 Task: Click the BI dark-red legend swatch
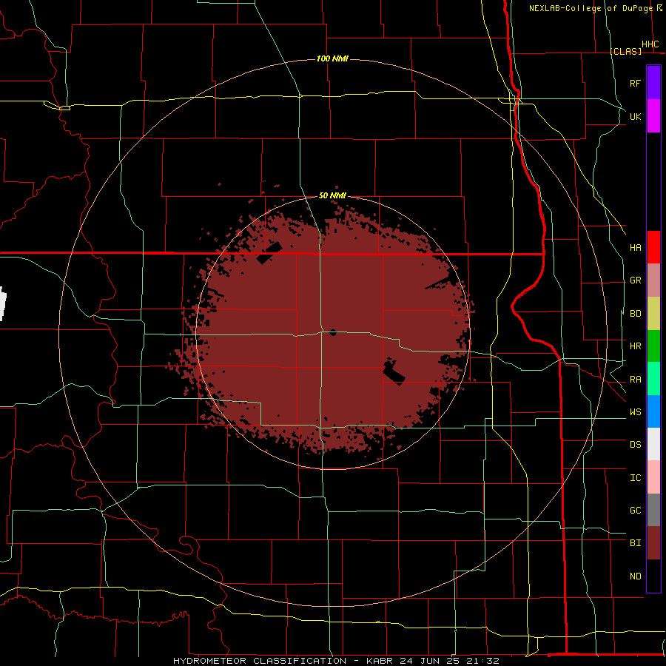click(653, 543)
